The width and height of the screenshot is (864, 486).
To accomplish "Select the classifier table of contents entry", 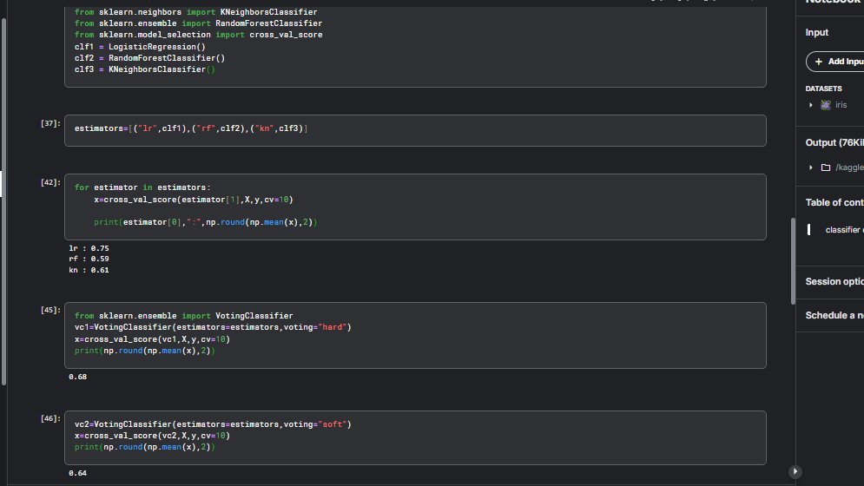I will pos(844,230).
